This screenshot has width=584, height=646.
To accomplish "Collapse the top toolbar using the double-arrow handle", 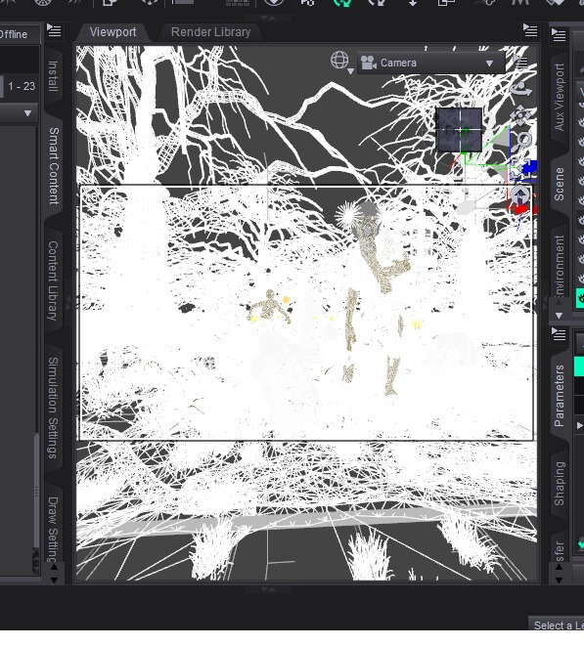I will click(268, 18).
